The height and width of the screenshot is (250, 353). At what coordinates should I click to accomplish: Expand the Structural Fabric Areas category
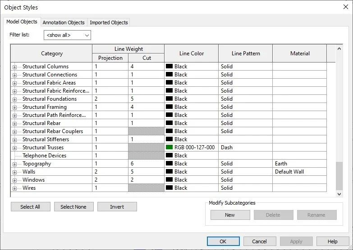(x=14, y=83)
